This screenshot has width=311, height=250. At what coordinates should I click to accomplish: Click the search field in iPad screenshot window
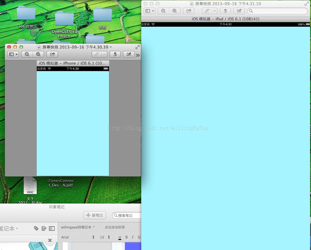coord(277,11)
